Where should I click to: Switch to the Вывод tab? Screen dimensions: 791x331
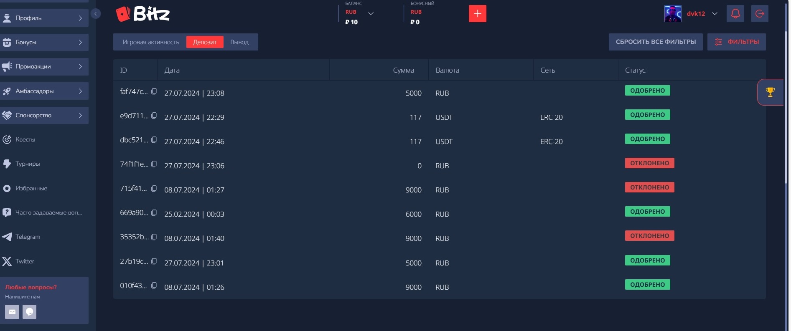pos(239,42)
